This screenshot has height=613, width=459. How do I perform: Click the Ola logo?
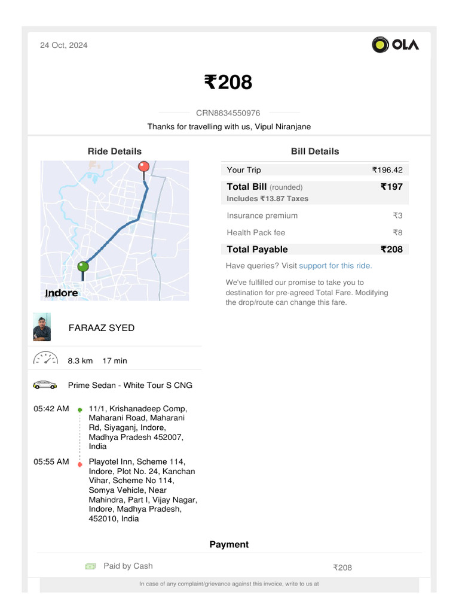pyautogui.click(x=396, y=44)
